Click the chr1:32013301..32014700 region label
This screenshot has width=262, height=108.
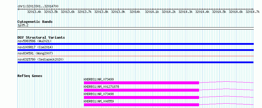click(x=38, y=6)
